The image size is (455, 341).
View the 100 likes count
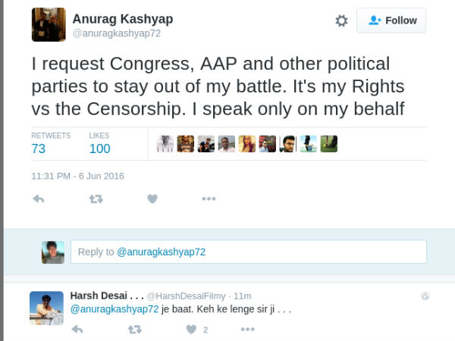[99, 149]
